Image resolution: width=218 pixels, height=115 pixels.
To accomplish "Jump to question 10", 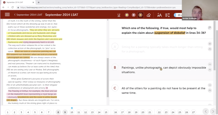I will click(72, 112).
